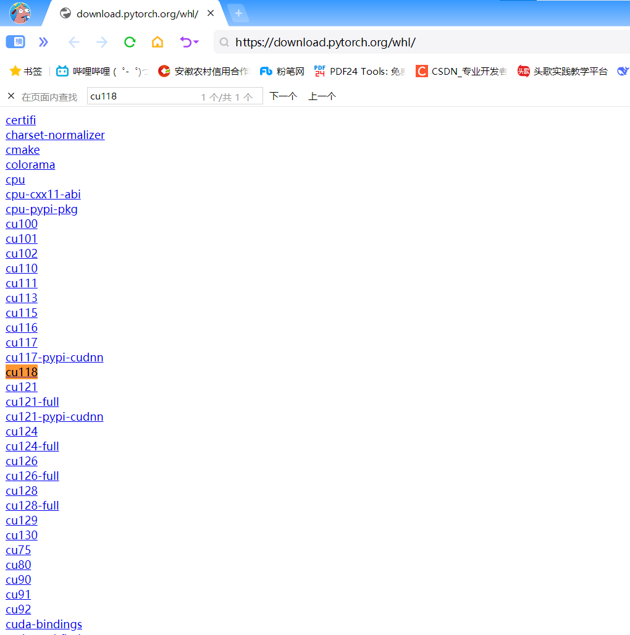Image resolution: width=630 pixels, height=635 pixels.
Task: Open the cu92 link
Action: point(18,609)
